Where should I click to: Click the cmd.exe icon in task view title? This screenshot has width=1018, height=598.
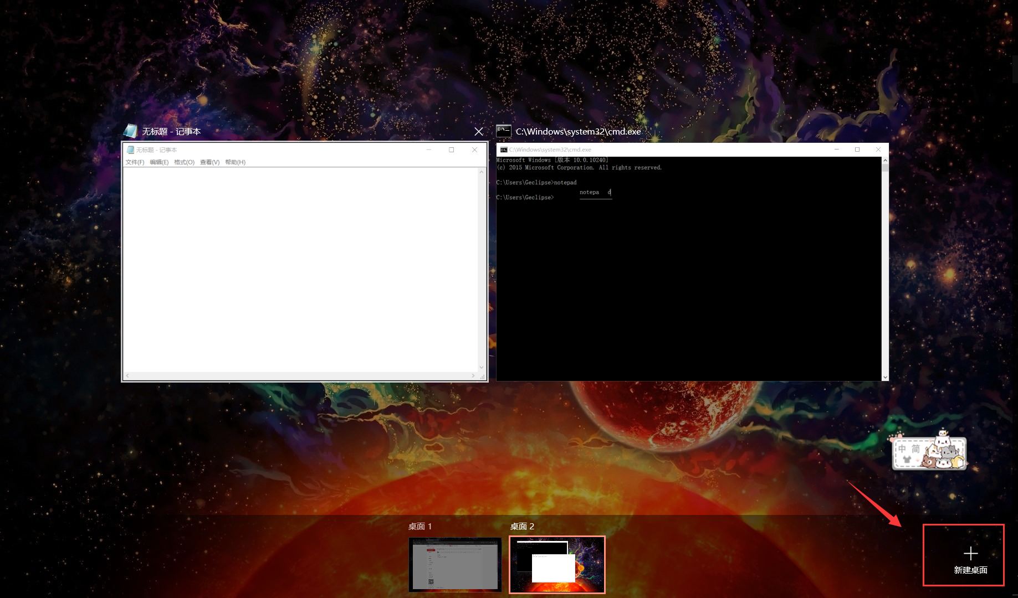coord(503,131)
